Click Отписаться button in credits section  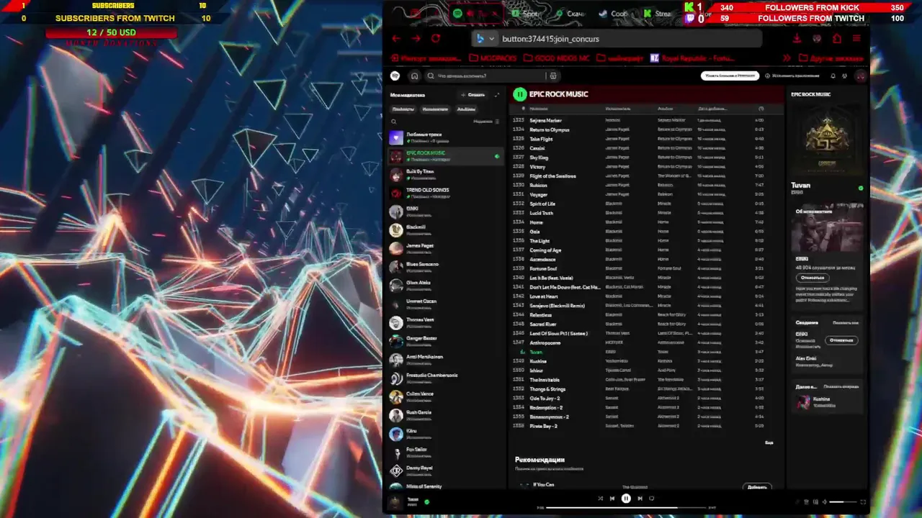(841, 340)
